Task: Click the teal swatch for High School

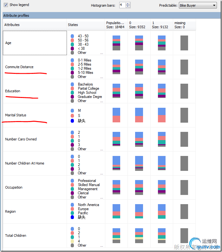Action: click(72, 93)
